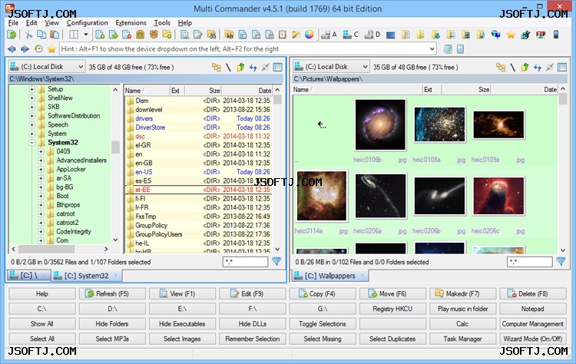The height and width of the screenshot is (364, 576).
Task: Select the heic0106b galaxy thumbnail
Action: tap(380, 125)
